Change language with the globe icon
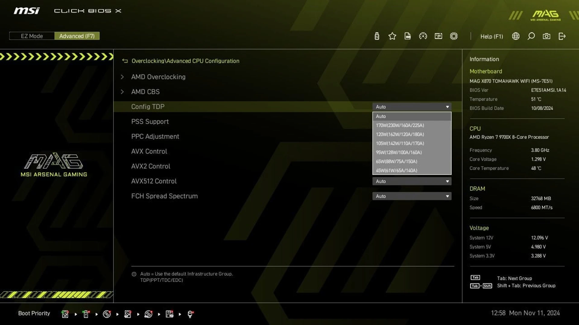 pyautogui.click(x=516, y=36)
